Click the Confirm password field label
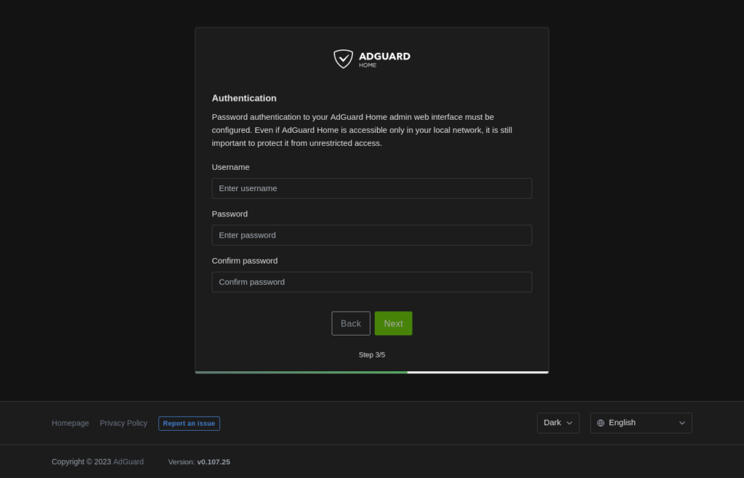Viewport: 744px width, 478px height. [x=245, y=261]
